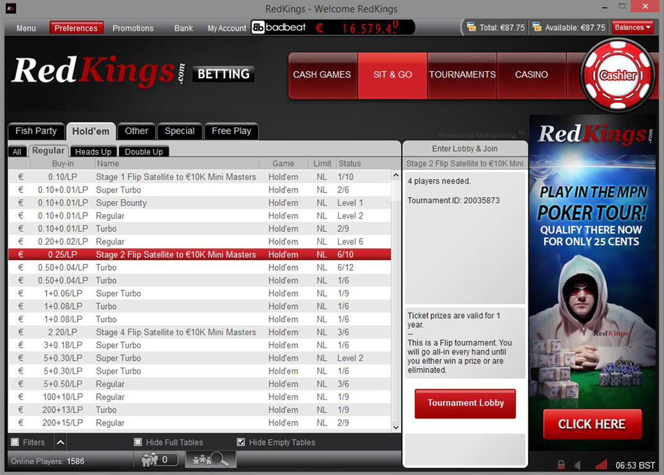Screen dimensions: 664x475
Task: Show All sit & go types
Action: (x=17, y=152)
